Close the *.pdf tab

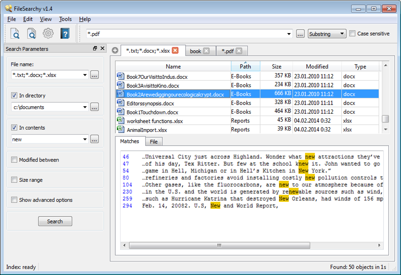tap(239, 51)
